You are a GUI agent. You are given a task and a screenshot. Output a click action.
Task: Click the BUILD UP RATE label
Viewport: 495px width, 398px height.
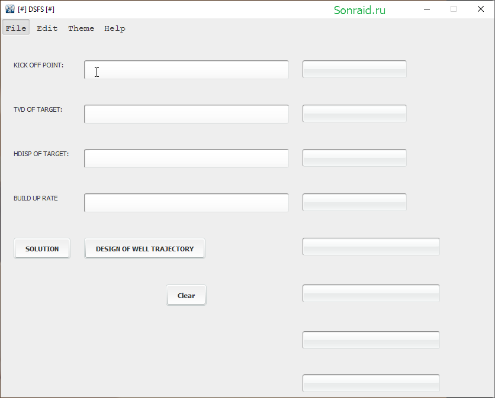click(36, 198)
